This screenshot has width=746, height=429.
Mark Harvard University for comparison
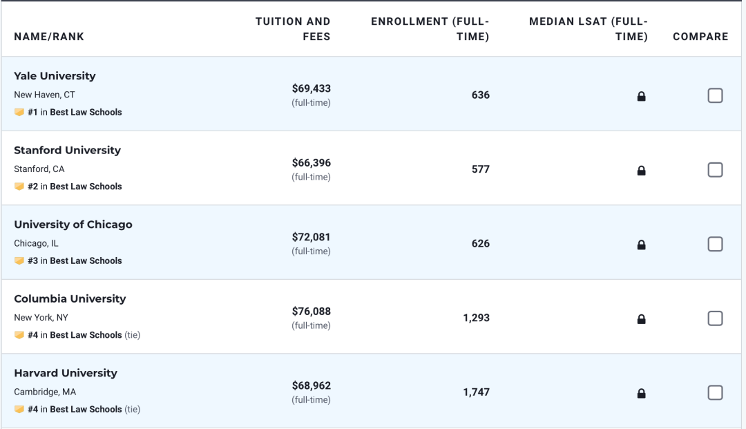pyautogui.click(x=715, y=392)
